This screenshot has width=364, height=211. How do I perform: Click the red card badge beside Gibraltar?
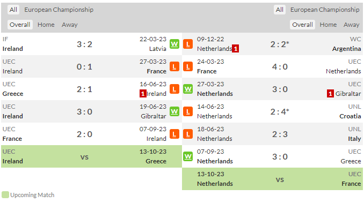[x=330, y=94]
